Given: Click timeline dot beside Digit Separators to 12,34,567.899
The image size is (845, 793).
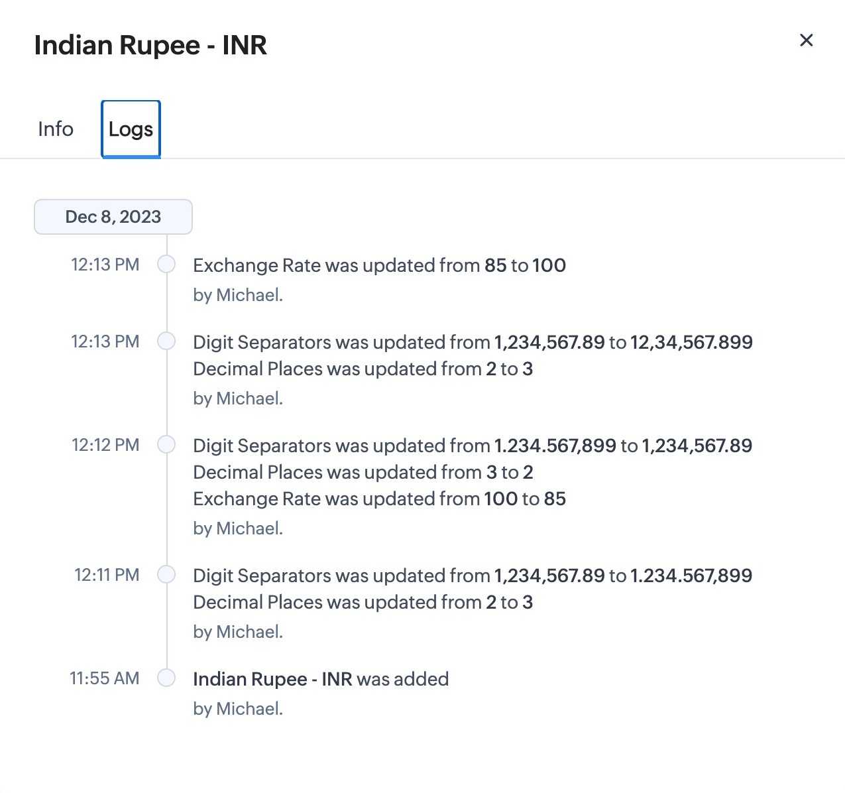Looking at the screenshot, I should (166, 341).
